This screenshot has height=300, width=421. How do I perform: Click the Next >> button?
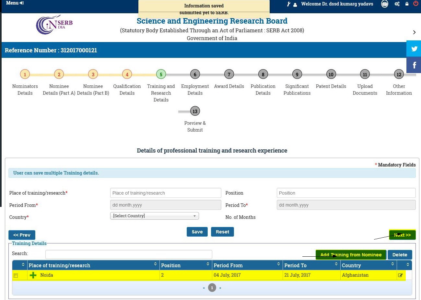pyautogui.click(x=402, y=235)
